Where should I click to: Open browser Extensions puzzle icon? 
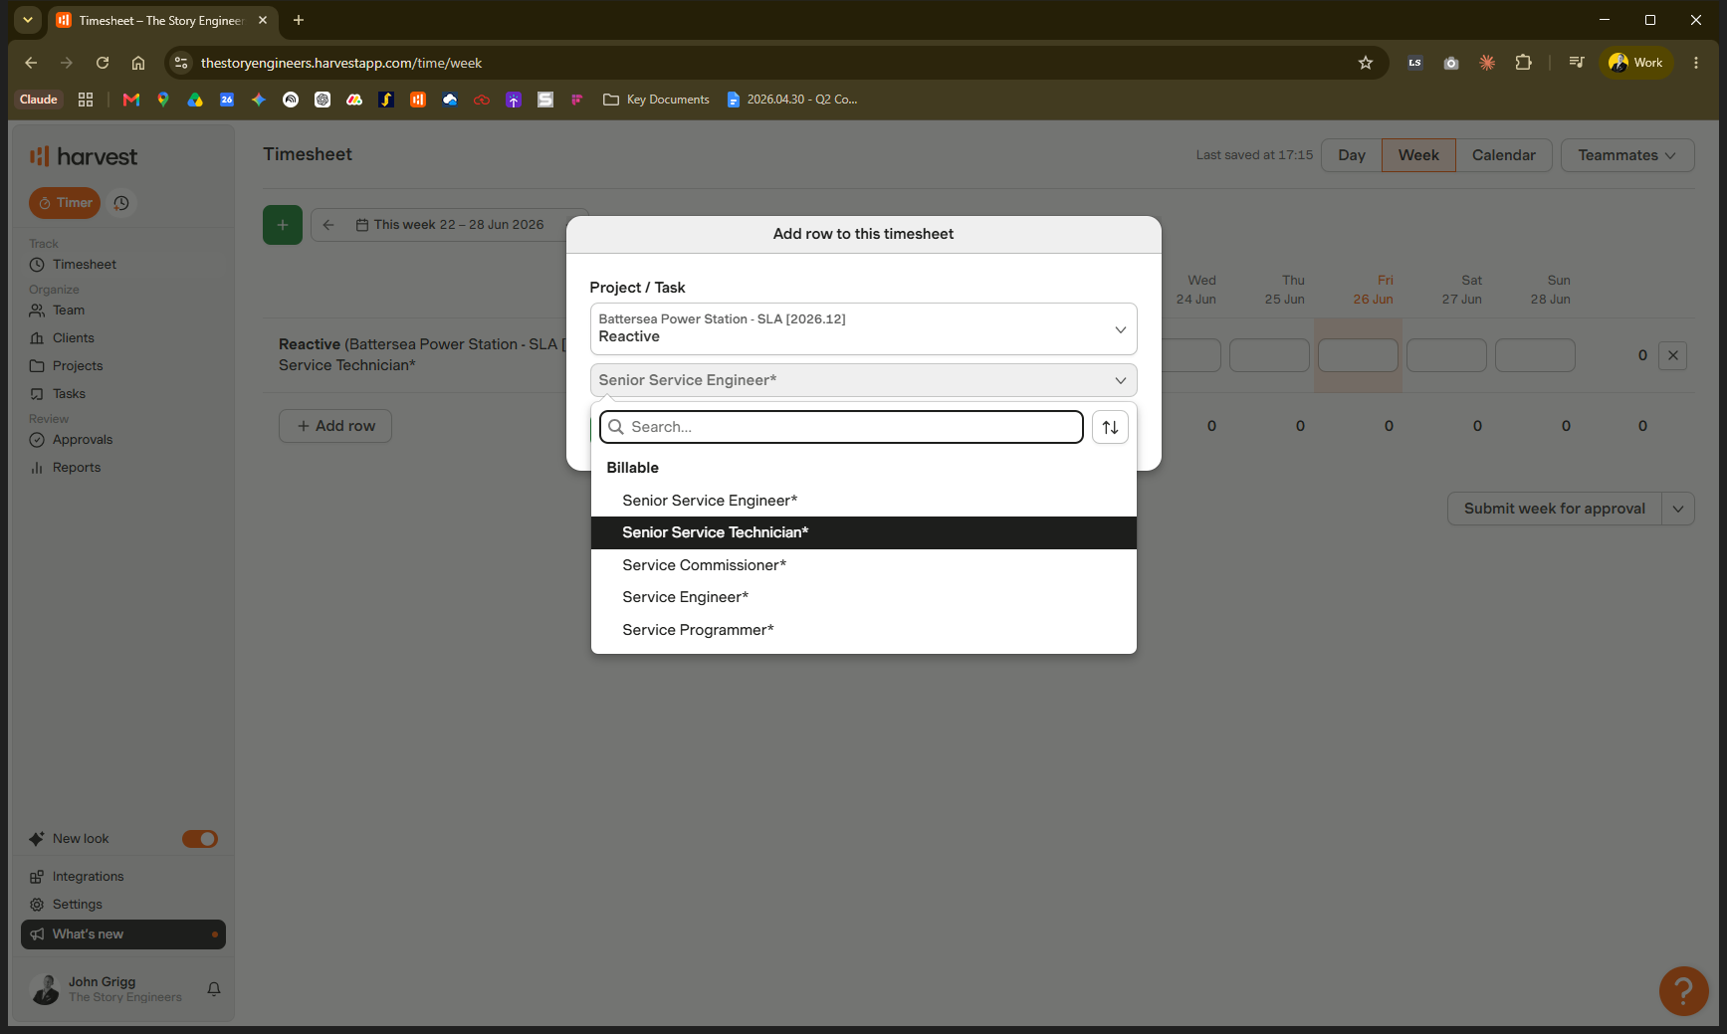(x=1523, y=63)
